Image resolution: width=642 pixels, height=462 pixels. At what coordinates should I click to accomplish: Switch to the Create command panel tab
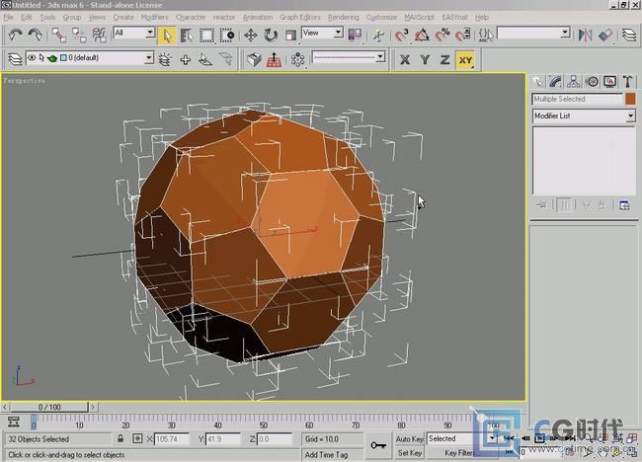538,82
